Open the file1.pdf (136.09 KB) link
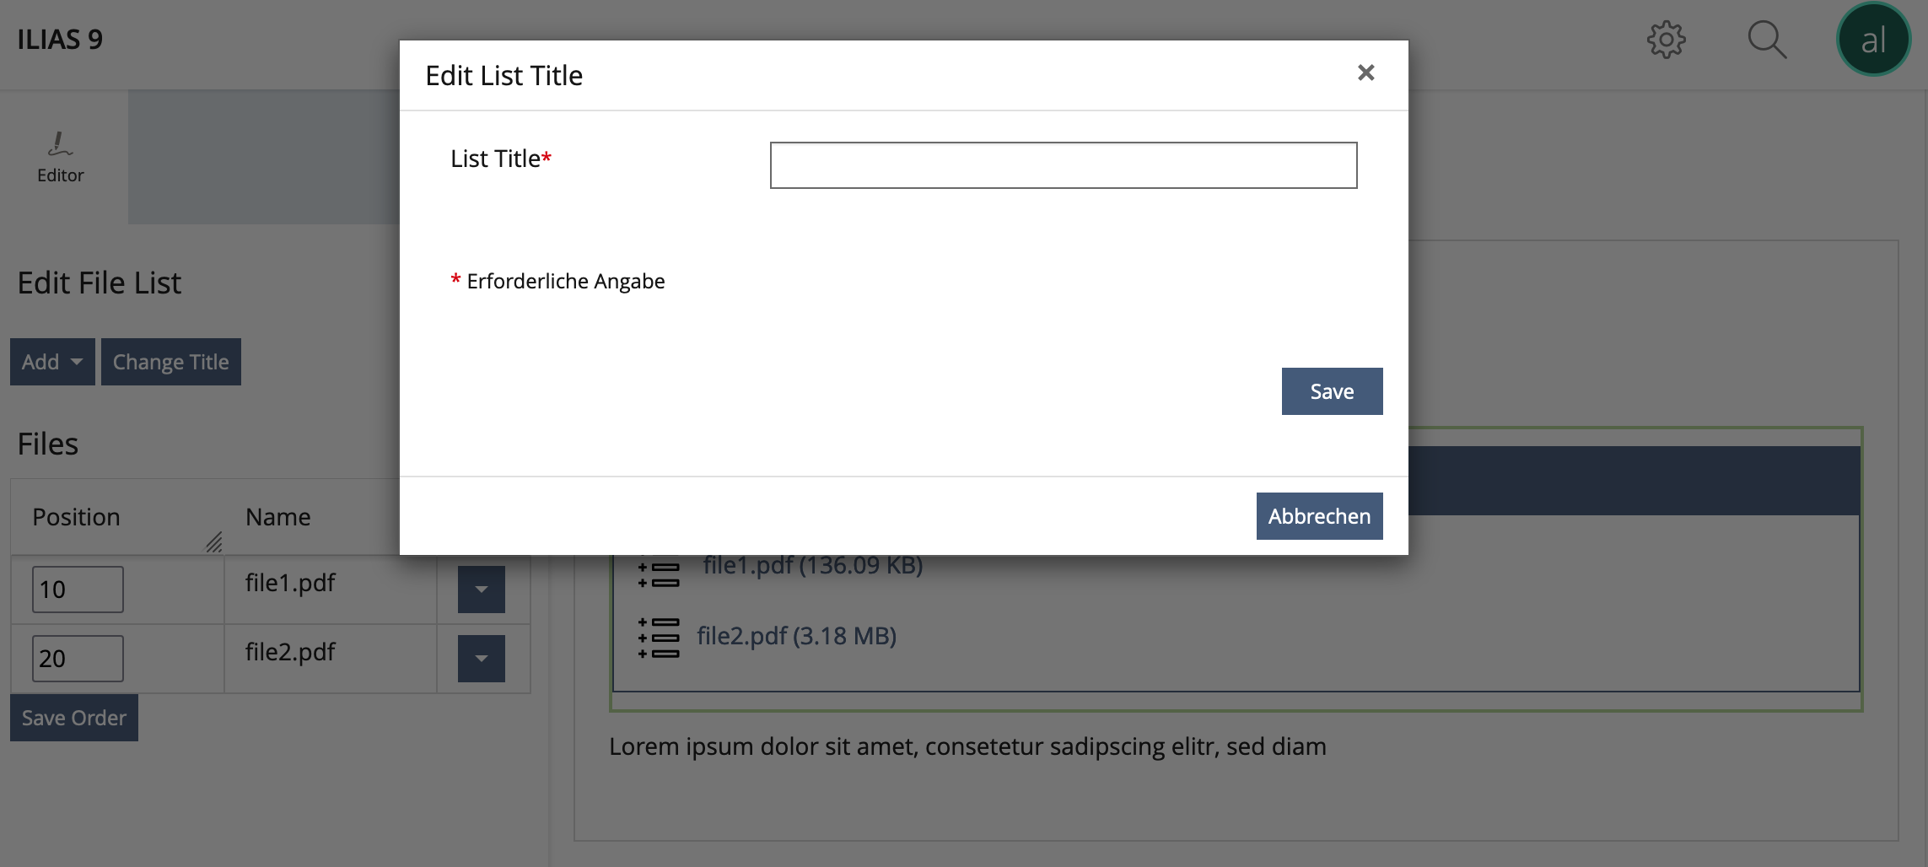 [813, 565]
